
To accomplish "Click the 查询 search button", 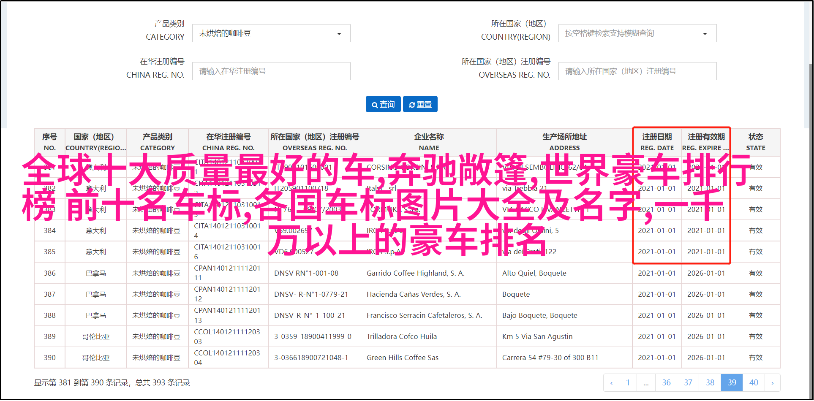I will click(383, 104).
